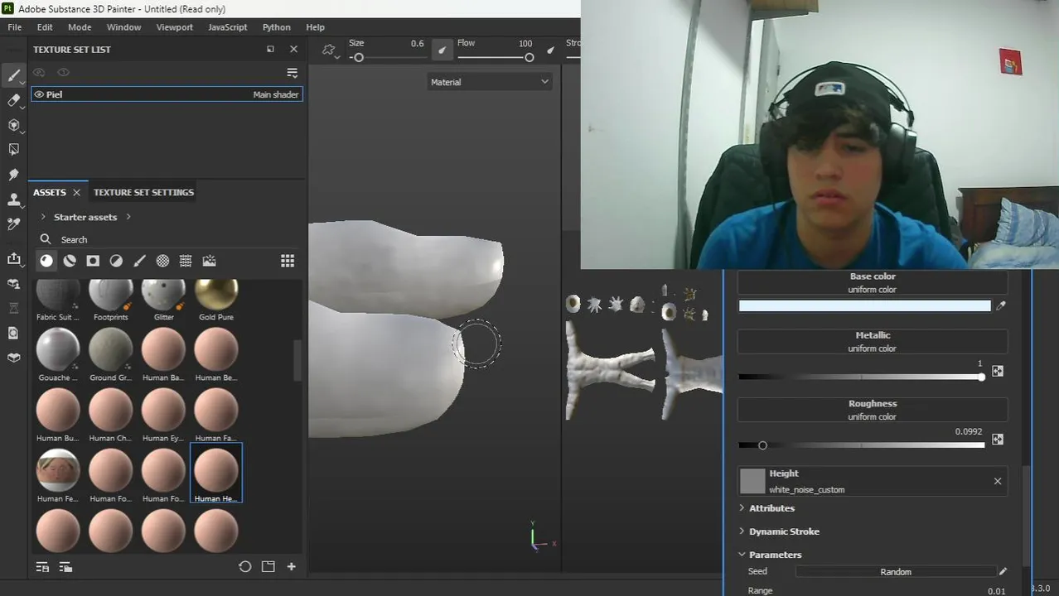Click the chevron right of Starter assets
Image resolution: width=1059 pixels, height=596 pixels.
coord(128,217)
